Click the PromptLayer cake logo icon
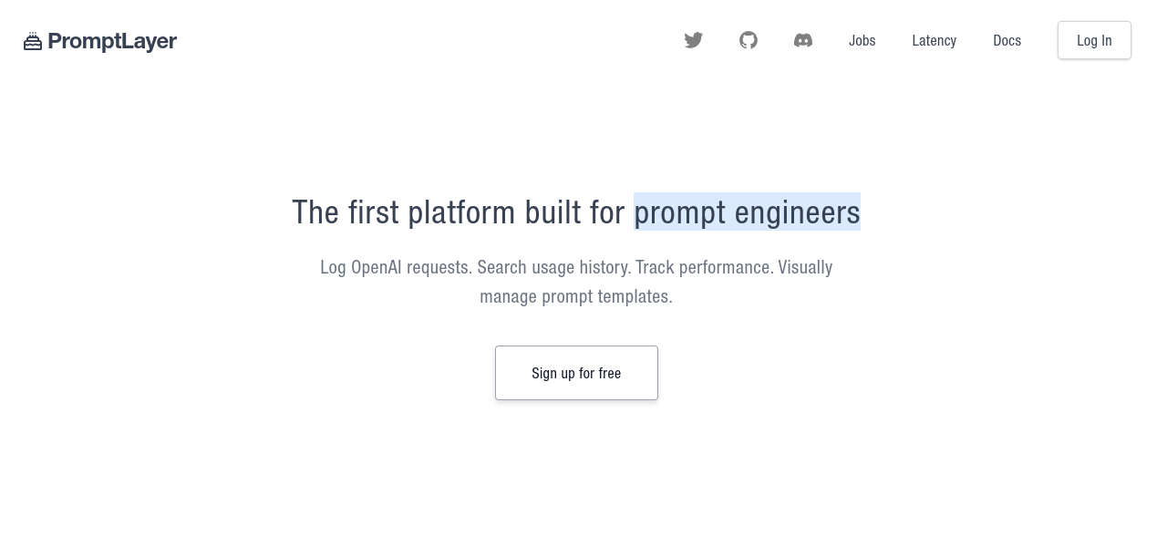This screenshot has width=1167, height=547. pos(33,42)
